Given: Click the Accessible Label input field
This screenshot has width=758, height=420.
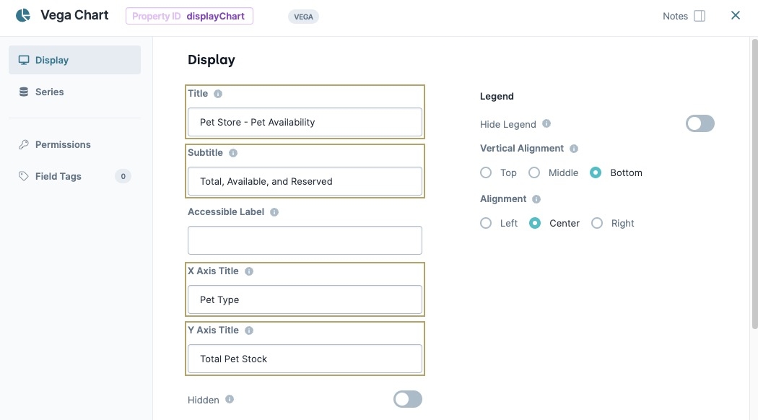Looking at the screenshot, I should click(305, 240).
